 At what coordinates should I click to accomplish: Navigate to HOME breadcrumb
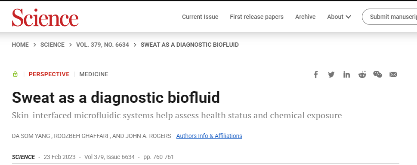(20, 45)
